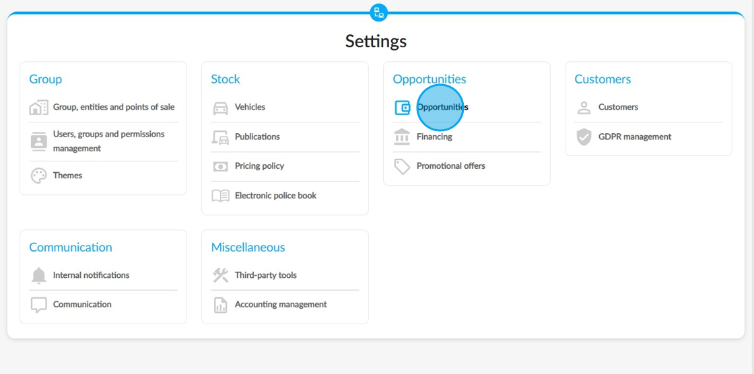
Task: Click the bank building icon beside Financing
Action: [402, 137]
